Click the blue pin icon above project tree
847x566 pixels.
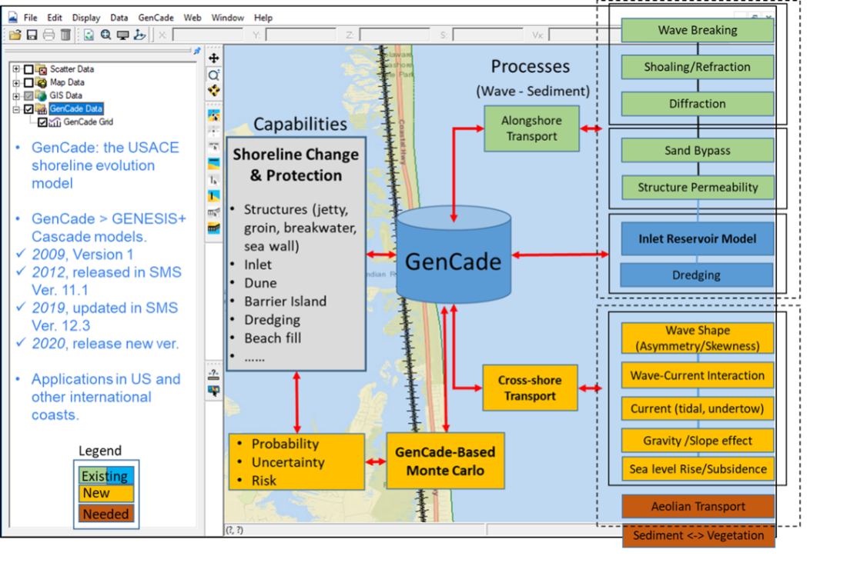tap(197, 51)
